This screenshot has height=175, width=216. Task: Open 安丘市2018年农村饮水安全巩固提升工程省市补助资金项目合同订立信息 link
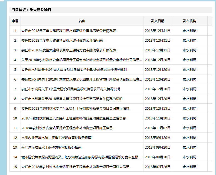pyautogui.click(x=75, y=167)
